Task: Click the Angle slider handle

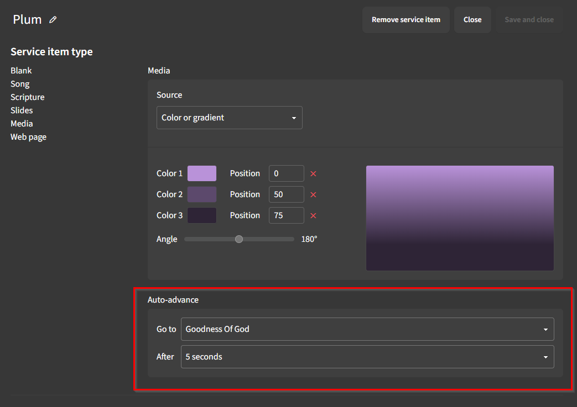Action: point(238,239)
